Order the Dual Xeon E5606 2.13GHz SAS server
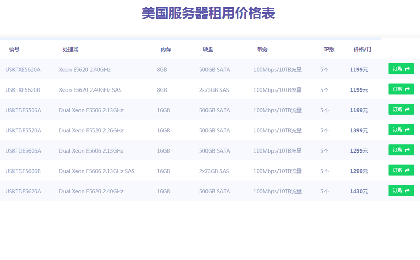This screenshot has height=260, width=420. (401, 170)
